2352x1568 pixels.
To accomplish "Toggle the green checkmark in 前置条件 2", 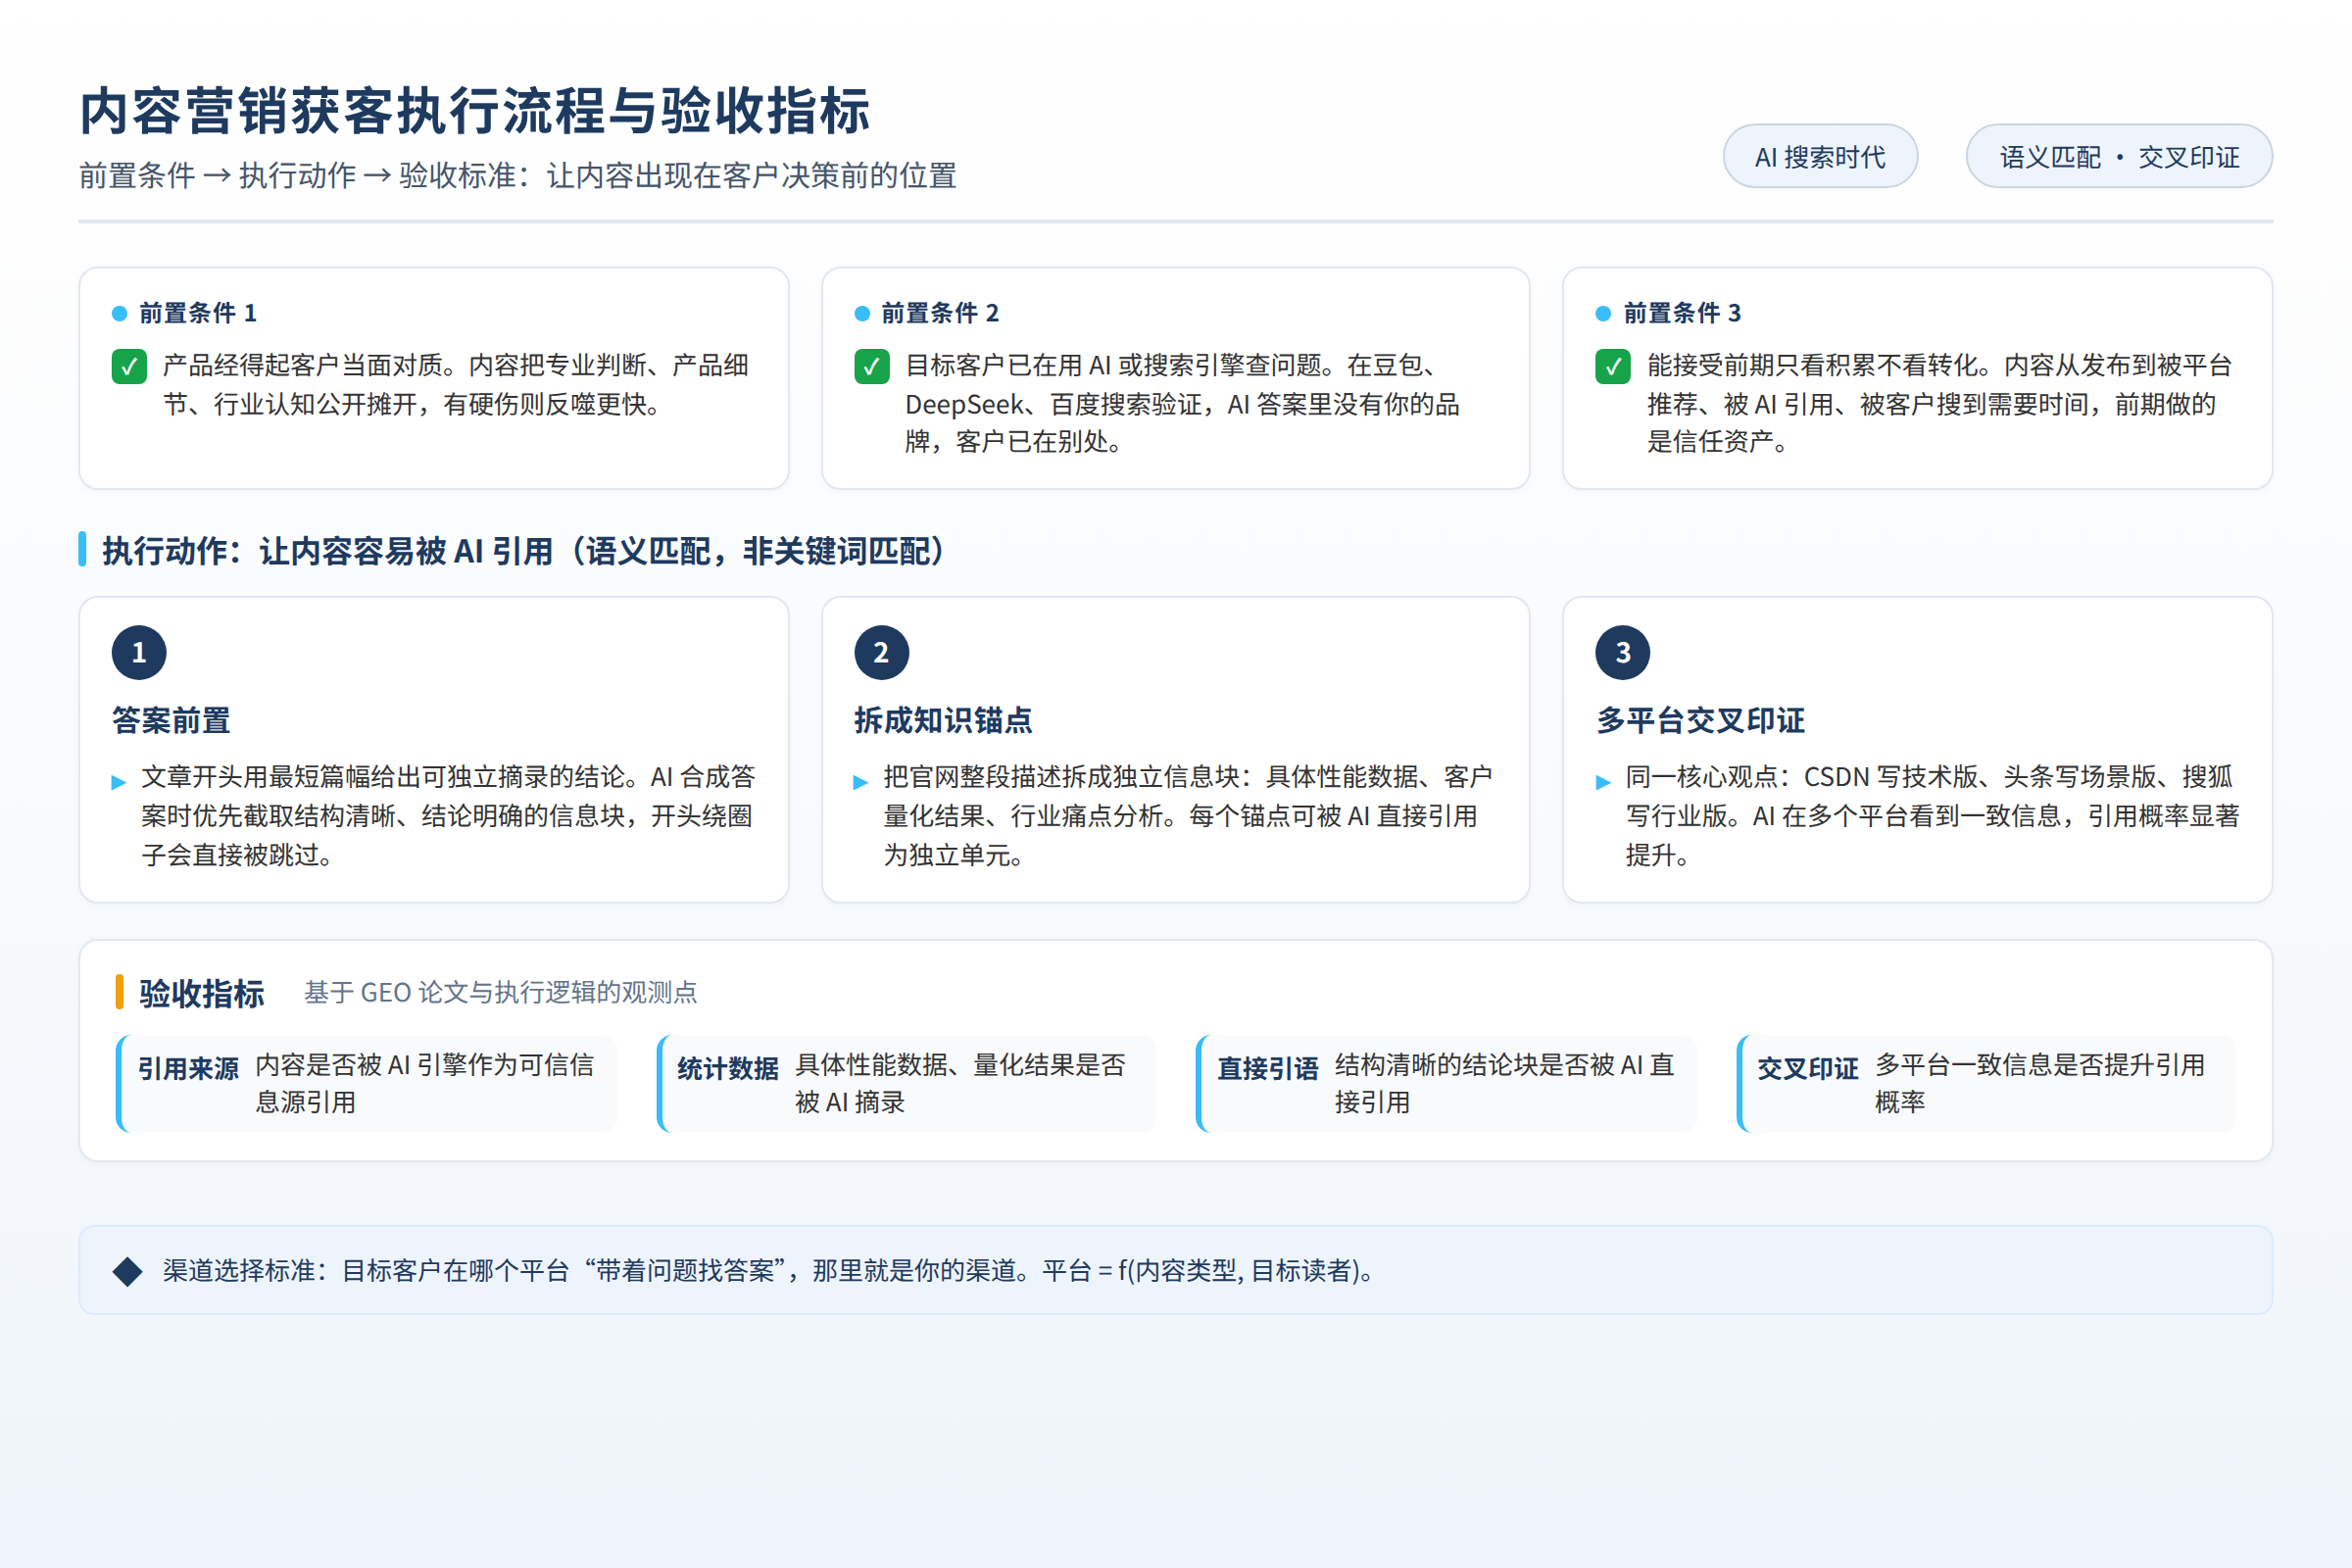I will pyautogui.click(x=872, y=366).
